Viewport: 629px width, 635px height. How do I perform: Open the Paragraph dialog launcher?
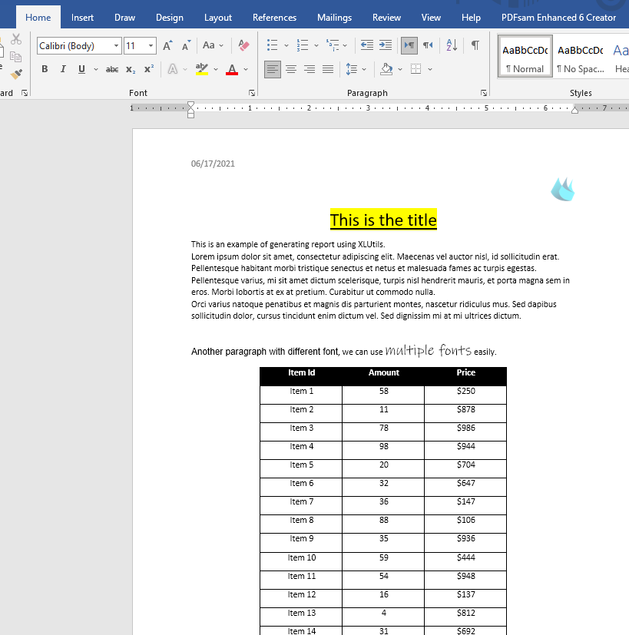pos(484,93)
